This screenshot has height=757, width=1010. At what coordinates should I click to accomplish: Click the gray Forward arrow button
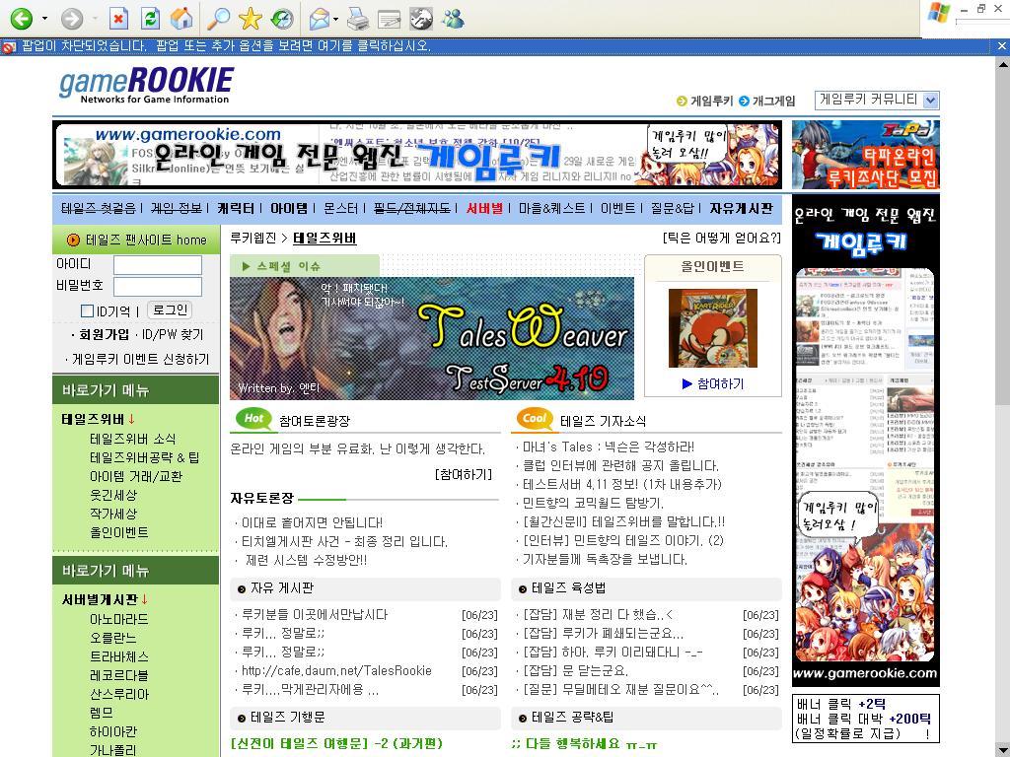[x=71, y=19]
